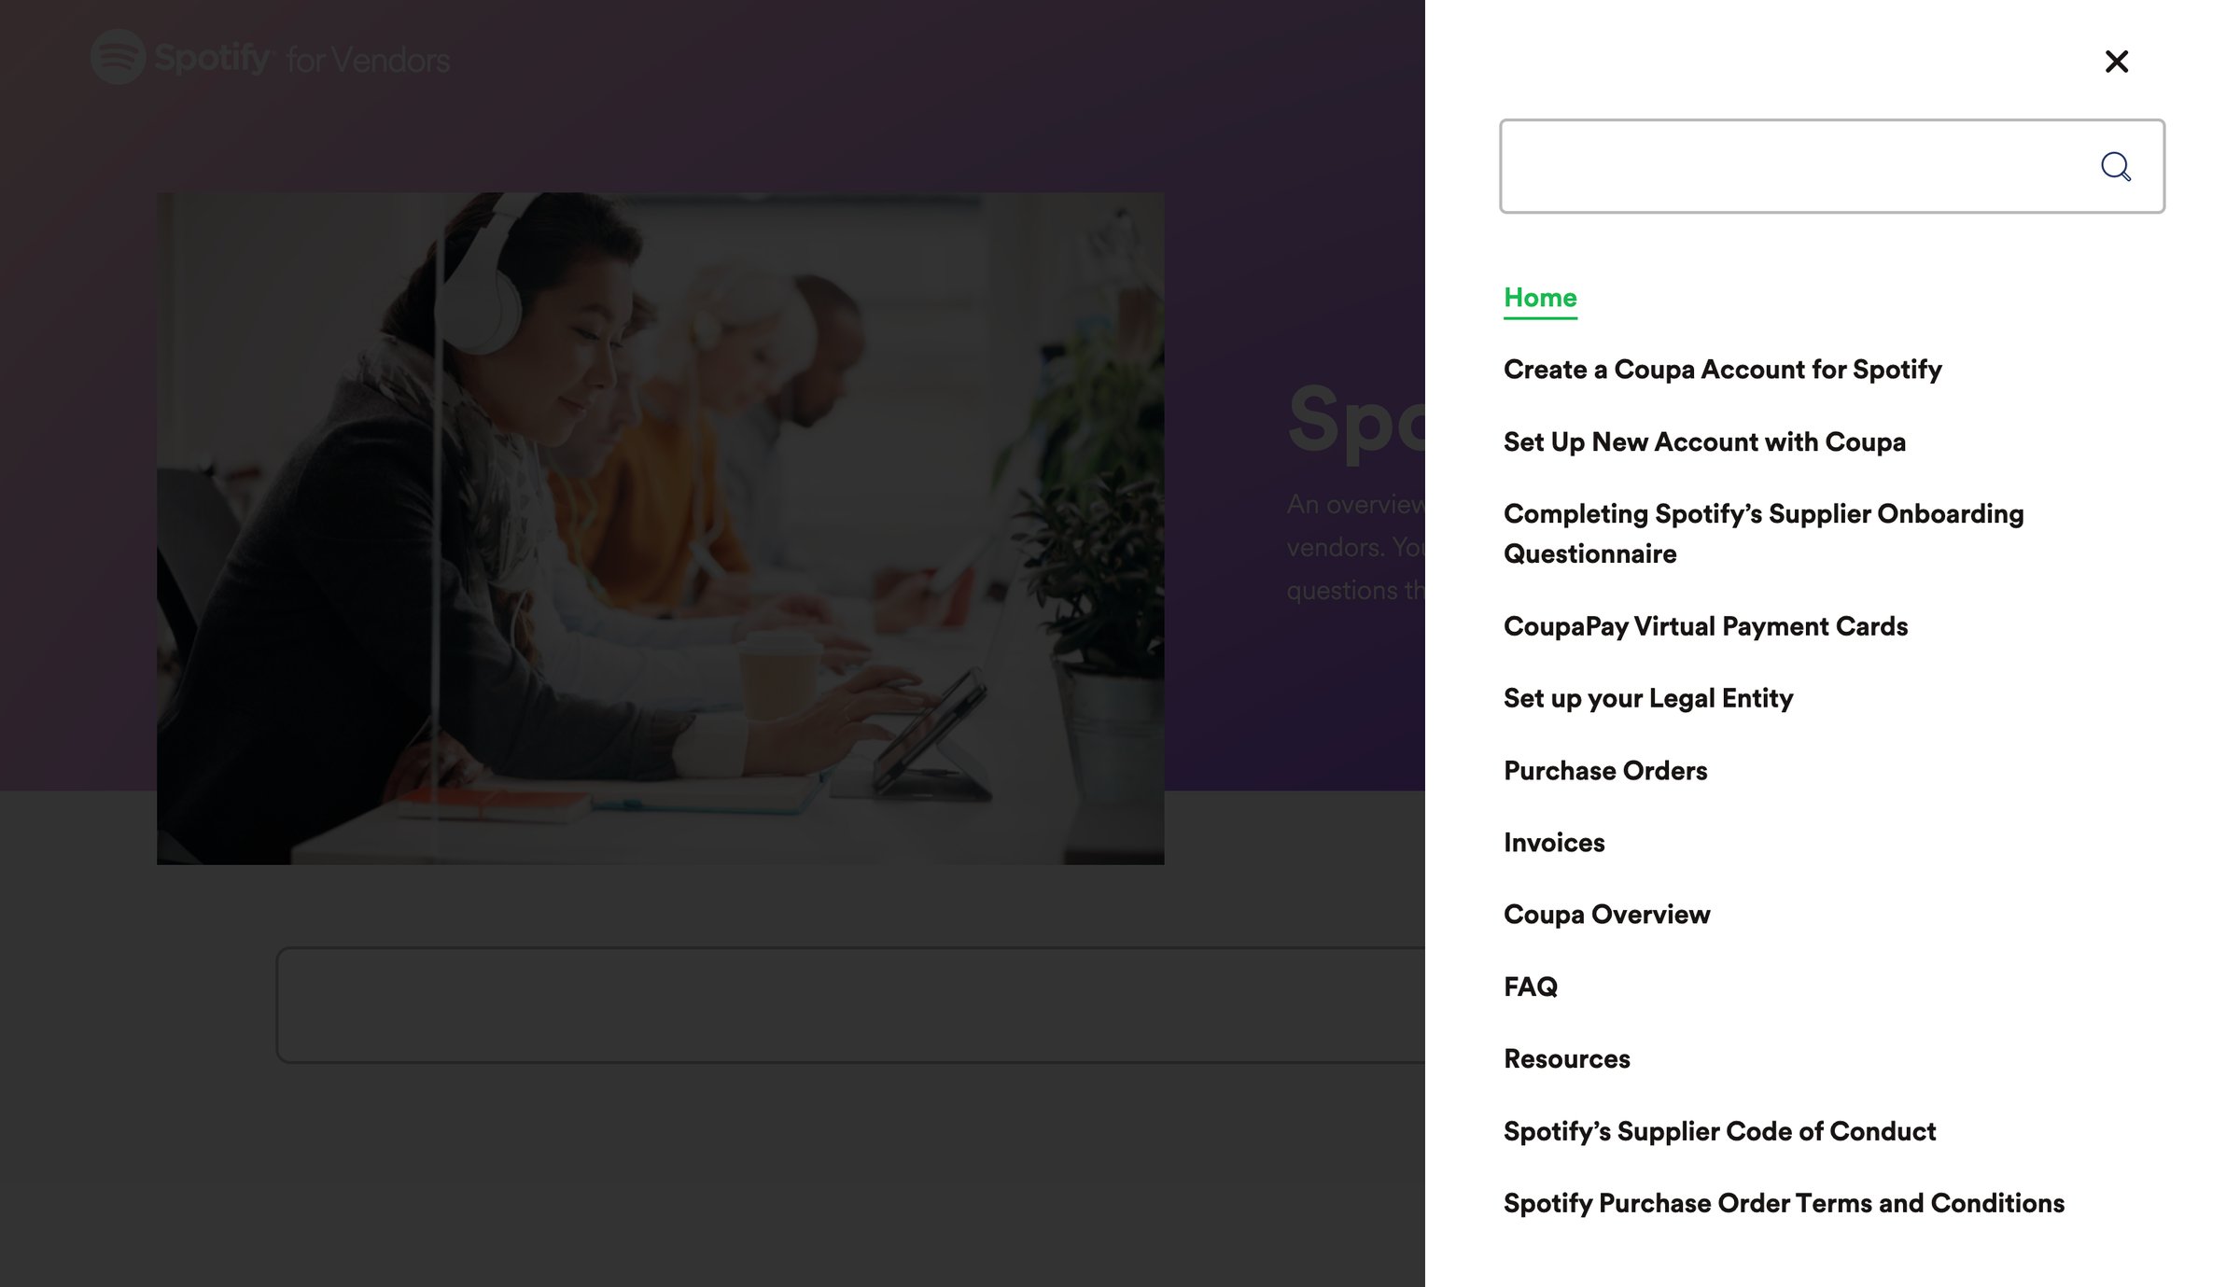Select CoupaPay Virtual Payment Cards

(1705, 626)
